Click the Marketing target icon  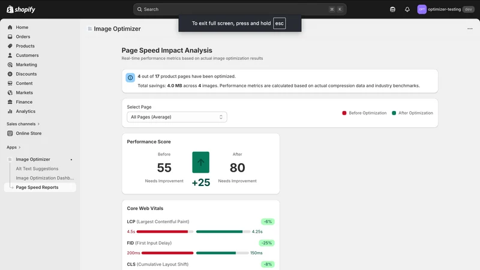[x=10, y=65]
